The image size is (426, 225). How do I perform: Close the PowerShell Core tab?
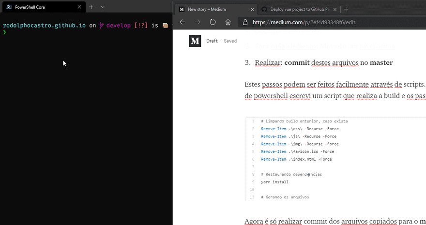click(x=79, y=7)
